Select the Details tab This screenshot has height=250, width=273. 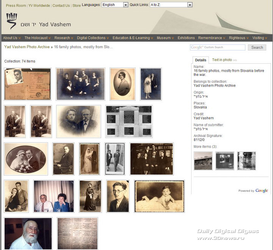(201, 60)
